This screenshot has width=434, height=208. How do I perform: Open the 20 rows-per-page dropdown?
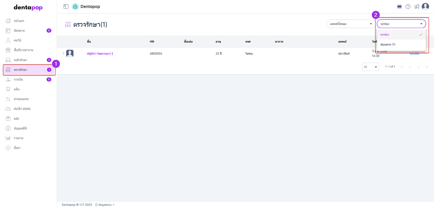[370, 67]
